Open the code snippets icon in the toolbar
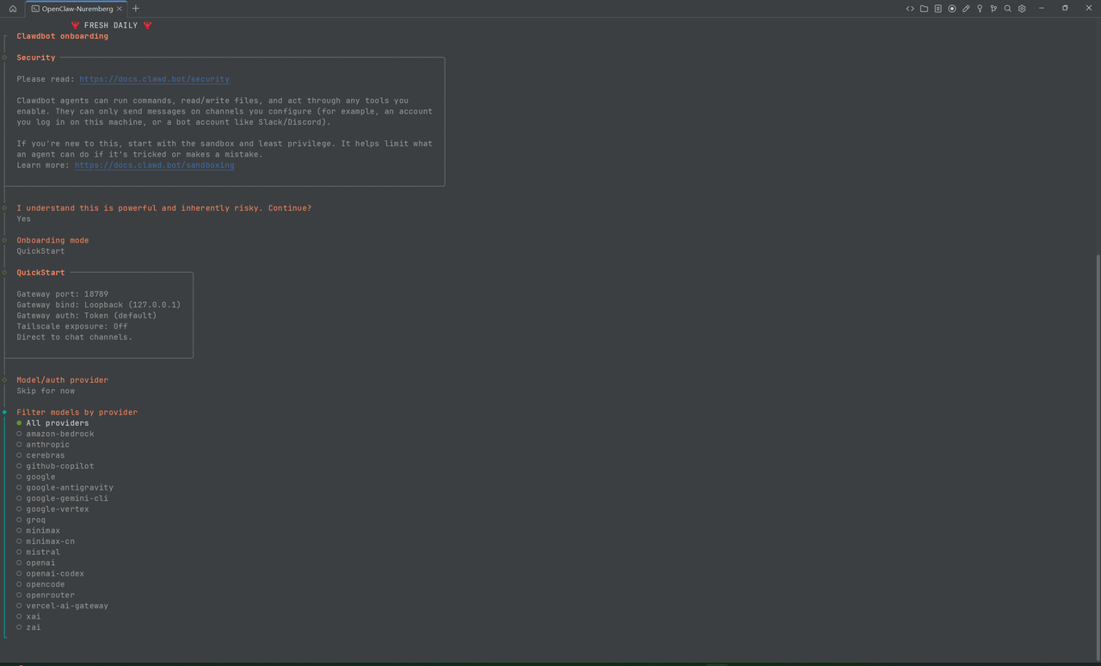Viewport: 1101px width, 666px height. coord(910,9)
